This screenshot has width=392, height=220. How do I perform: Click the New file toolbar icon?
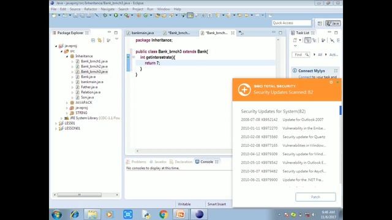[54, 15]
